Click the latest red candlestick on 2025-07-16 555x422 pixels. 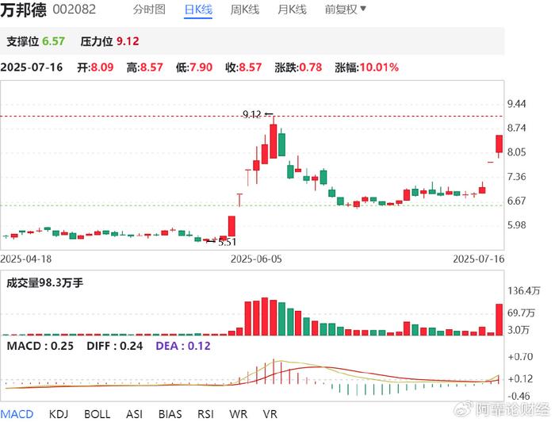[499, 144]
